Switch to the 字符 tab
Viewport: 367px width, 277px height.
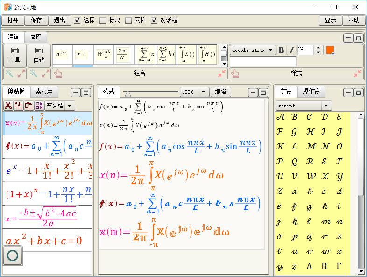tap(286, 91)
